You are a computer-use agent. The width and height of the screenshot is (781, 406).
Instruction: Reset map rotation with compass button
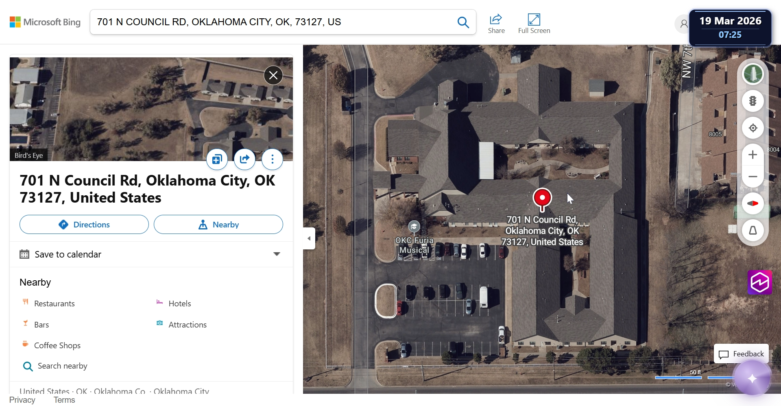tap(753, 203)
